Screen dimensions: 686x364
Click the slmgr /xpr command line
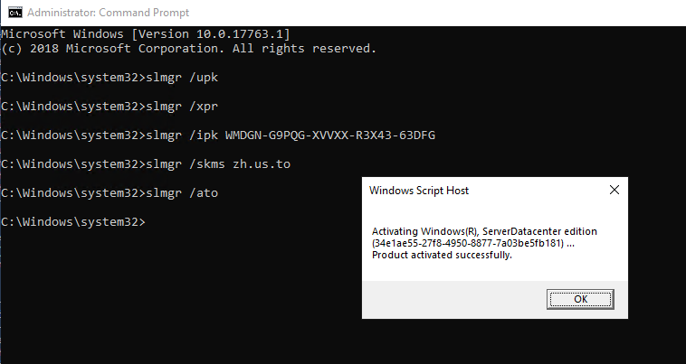[x=110, y=107]
